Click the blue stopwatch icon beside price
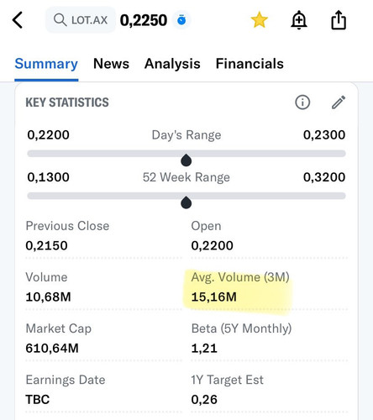 tap(181, 20)
